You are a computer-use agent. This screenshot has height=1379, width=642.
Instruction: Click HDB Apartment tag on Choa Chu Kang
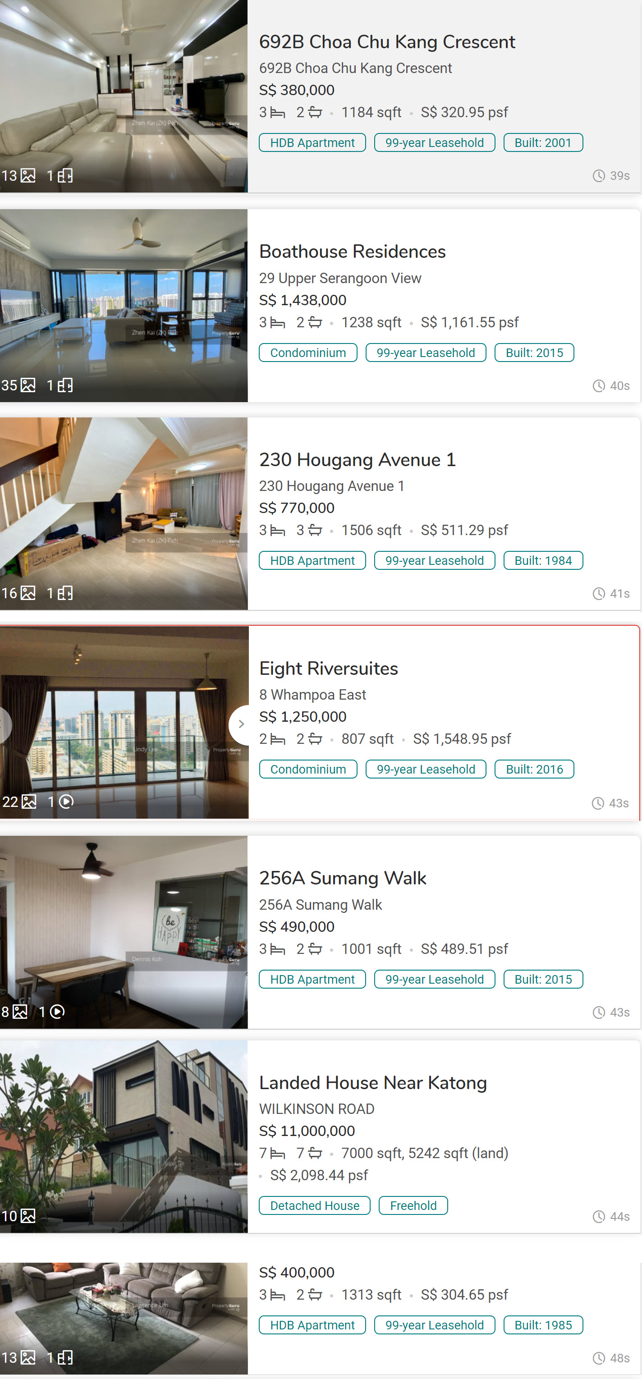tap(312, 142)
